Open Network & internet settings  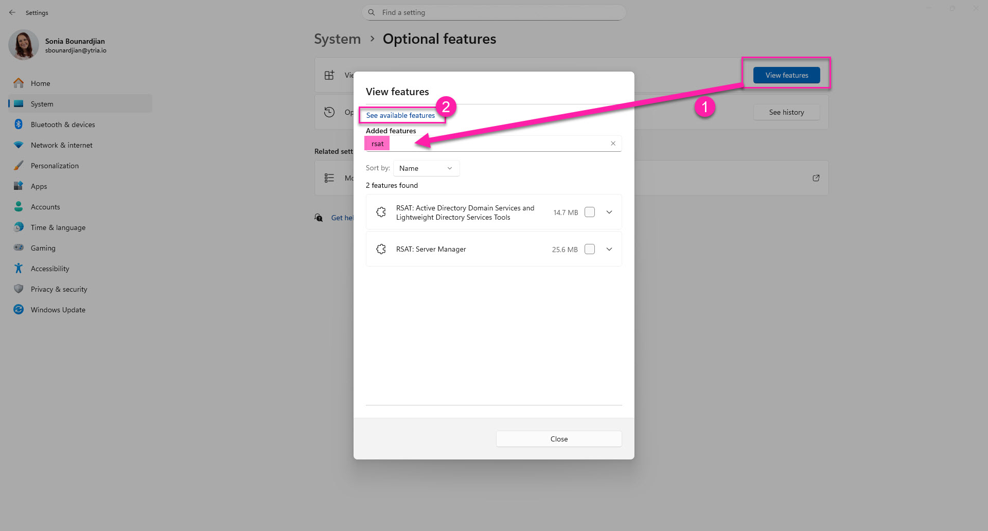click(x=62, y=145)
